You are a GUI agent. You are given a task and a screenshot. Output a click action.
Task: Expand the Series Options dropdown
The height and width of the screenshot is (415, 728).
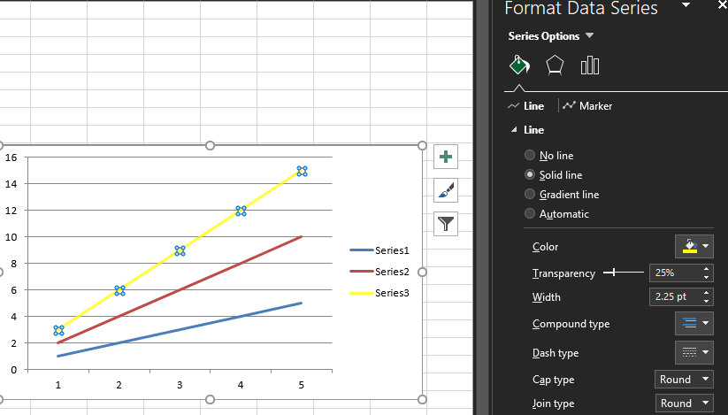(x=590, y=35)
